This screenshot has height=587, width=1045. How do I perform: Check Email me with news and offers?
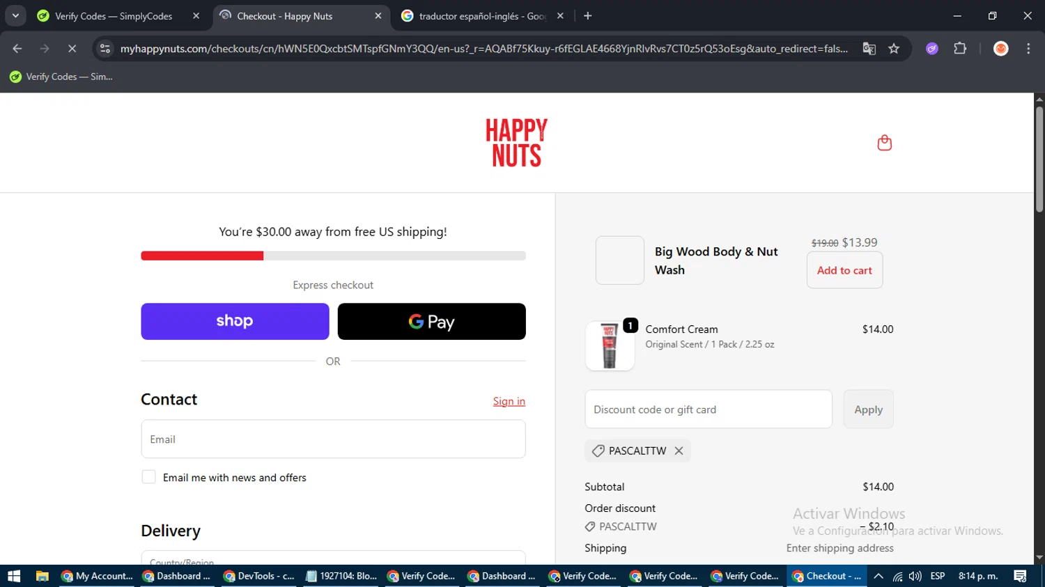tap(148, 477)
